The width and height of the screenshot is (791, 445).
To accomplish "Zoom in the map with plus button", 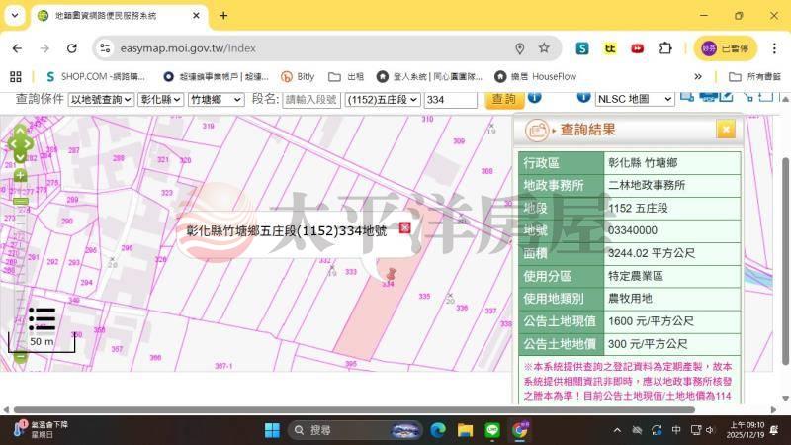I will pos(20,176).
